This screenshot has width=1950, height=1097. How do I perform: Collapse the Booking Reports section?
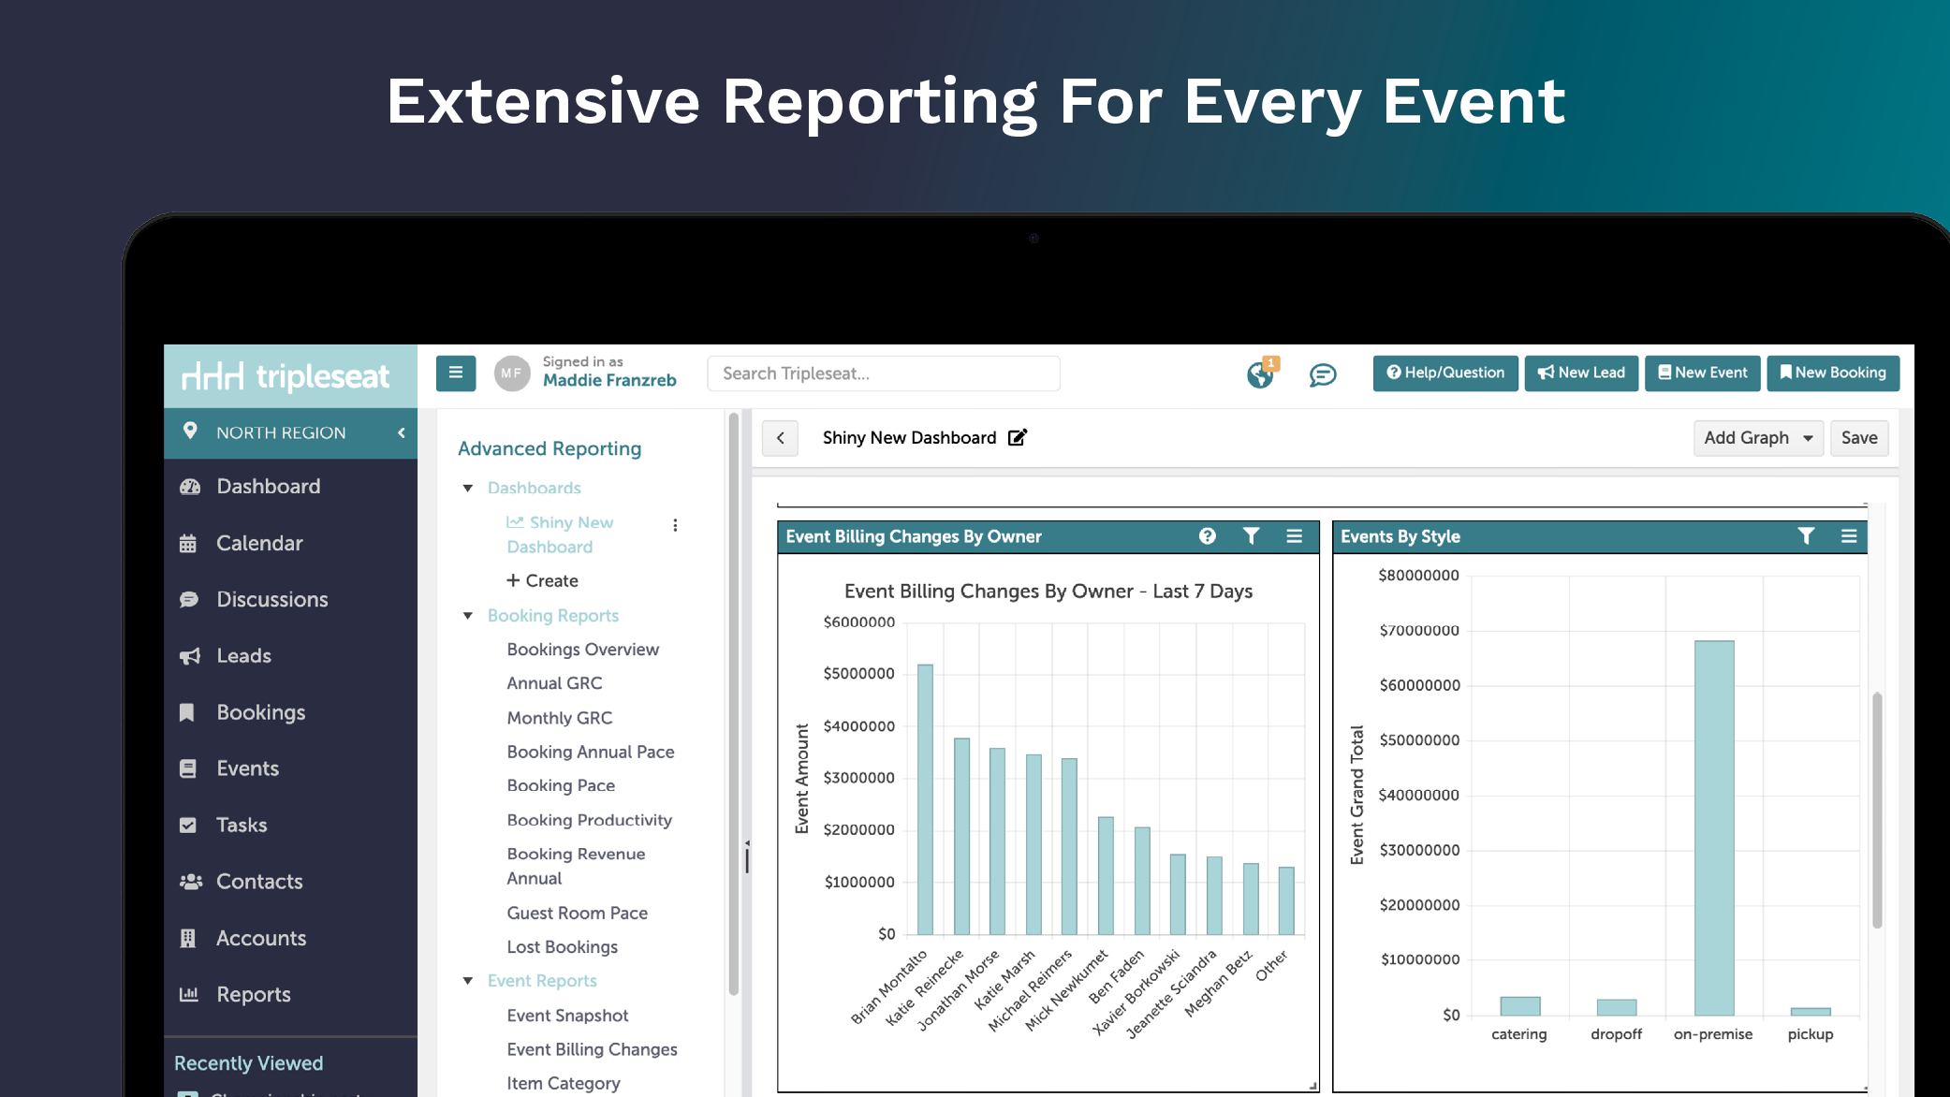click(x=468, y=616)
